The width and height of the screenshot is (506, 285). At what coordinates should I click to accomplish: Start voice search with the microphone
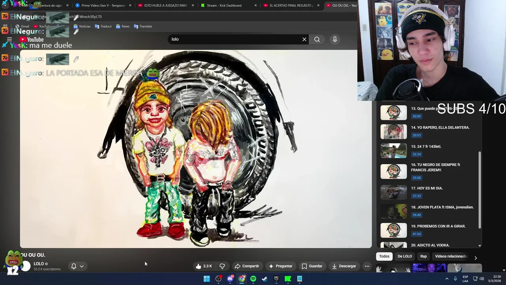pos(335,39)
